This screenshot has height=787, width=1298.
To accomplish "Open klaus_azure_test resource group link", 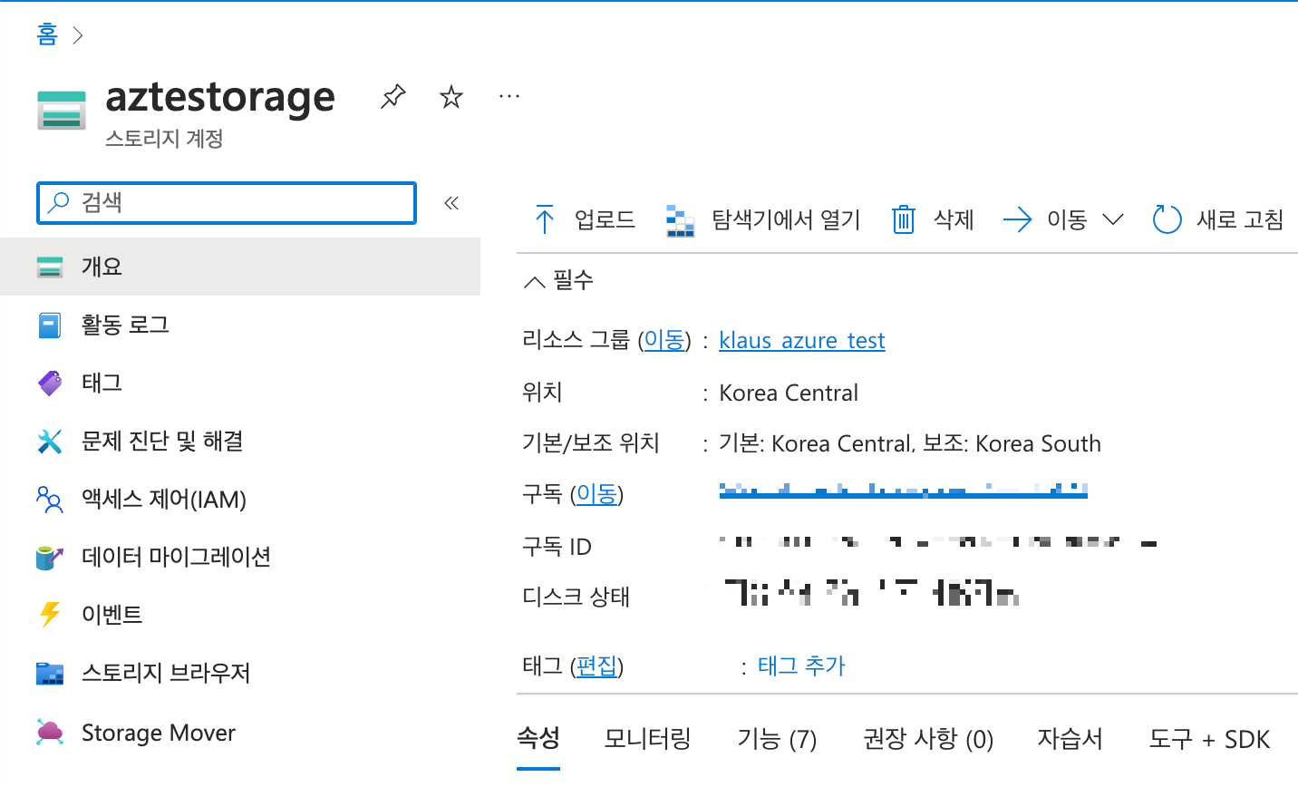I will pyautogui.click(x=802, y=340).
